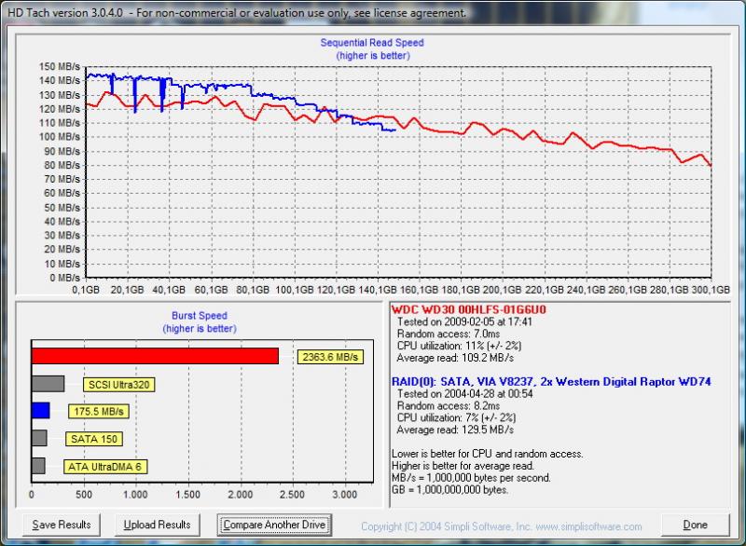Select the gray ATA UltraDMA 6 bar

click(x=38, y=466)
